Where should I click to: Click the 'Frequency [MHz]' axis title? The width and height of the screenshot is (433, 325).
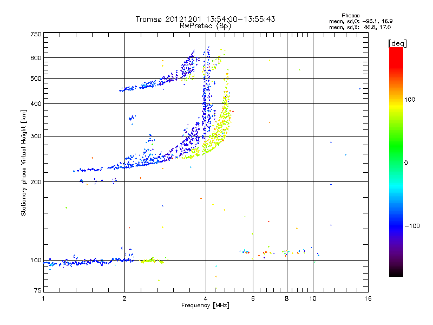(205, 305)
